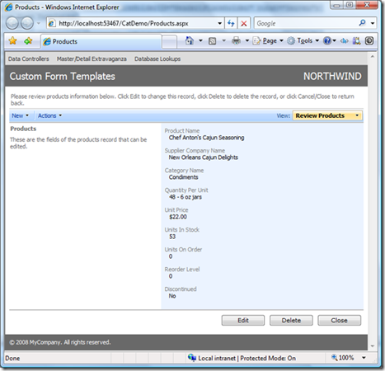Open the zoom level dropdown arrow

coord(364,358)
